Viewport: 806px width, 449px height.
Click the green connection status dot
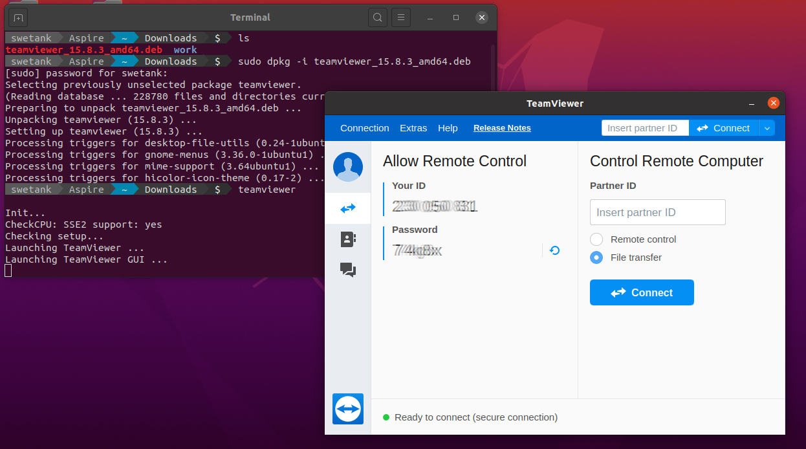point(386,417)
